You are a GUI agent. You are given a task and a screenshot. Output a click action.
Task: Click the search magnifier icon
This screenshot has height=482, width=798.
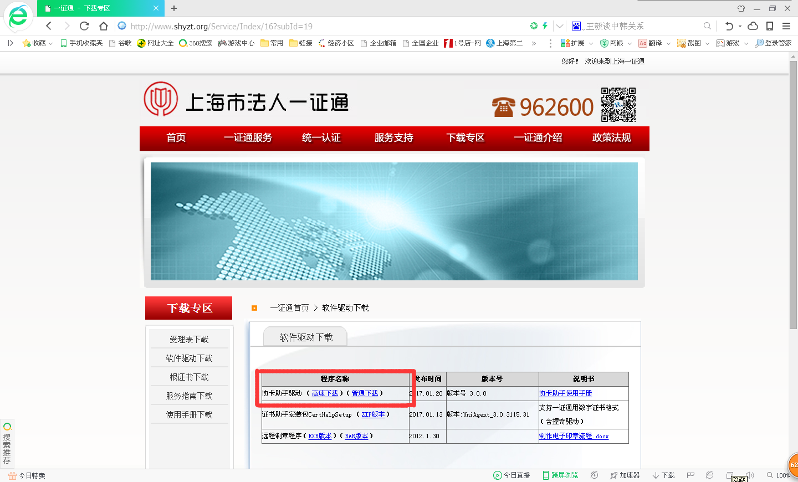tap(707, 26)
